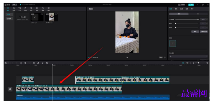
Task: Click the Crop icon in timeline toolbar
Action: pyautogui.click(x=47, y=63)
